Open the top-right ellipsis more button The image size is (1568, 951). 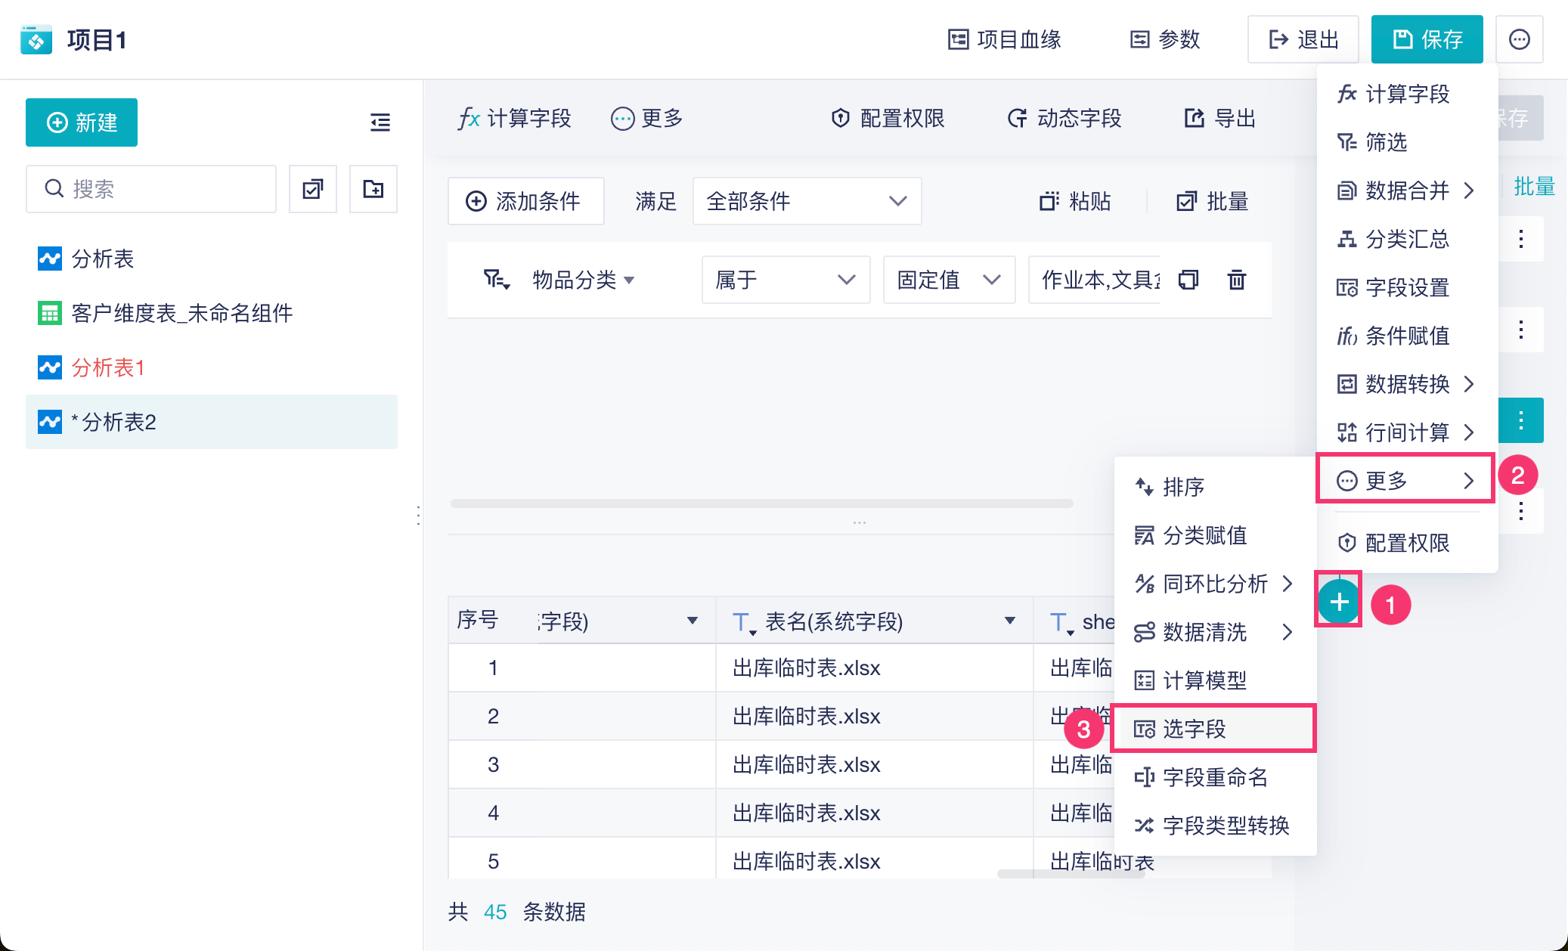point(1520,39)
